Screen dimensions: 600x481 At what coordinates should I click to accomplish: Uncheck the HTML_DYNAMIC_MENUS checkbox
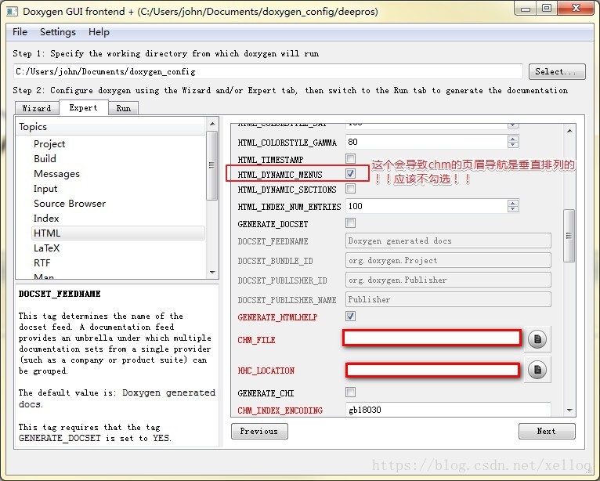coord(350,174)
